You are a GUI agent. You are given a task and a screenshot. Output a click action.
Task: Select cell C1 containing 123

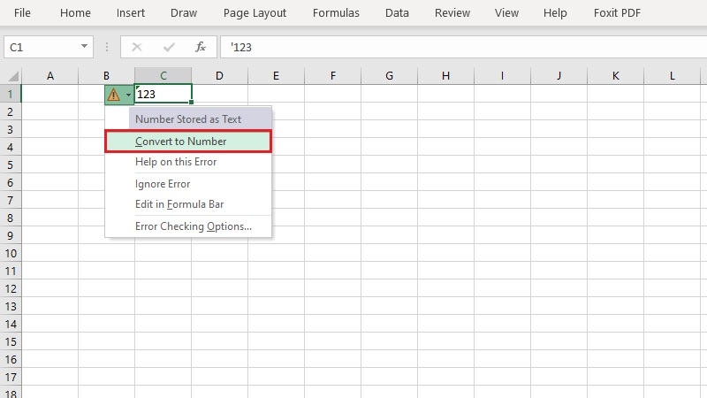pos(163,94)
